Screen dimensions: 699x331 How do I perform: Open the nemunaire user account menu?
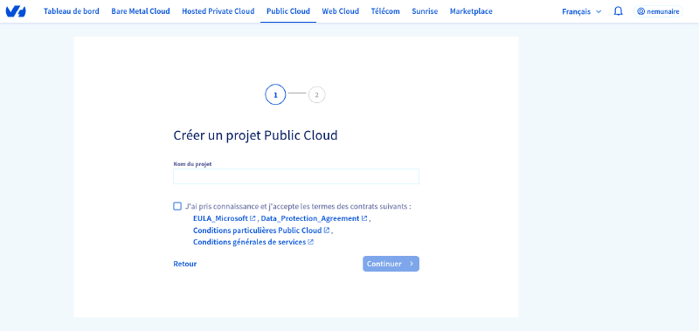point(658,11)
